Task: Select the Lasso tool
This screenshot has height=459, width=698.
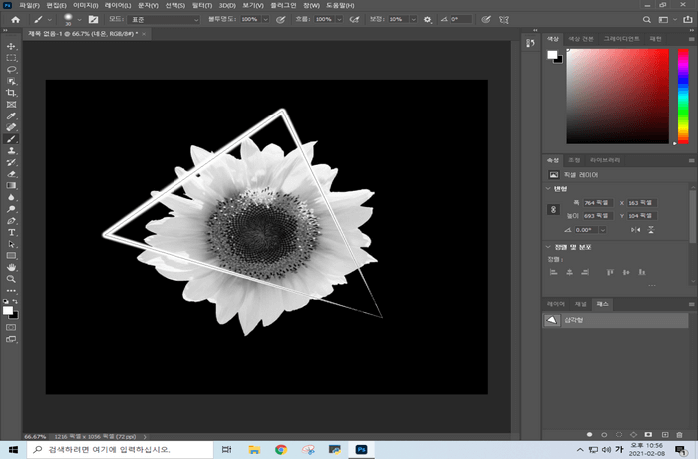Action: click(11, 70)
